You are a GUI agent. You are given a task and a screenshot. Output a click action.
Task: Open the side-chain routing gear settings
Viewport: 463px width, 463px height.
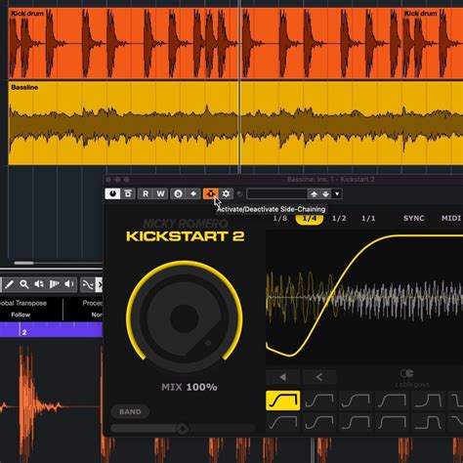[x=226, y=193]
